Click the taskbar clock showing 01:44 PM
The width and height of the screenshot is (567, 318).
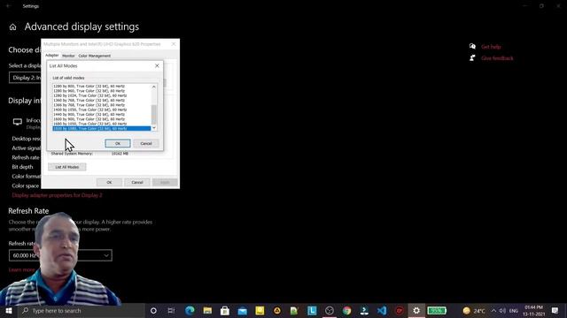point(533,310)
